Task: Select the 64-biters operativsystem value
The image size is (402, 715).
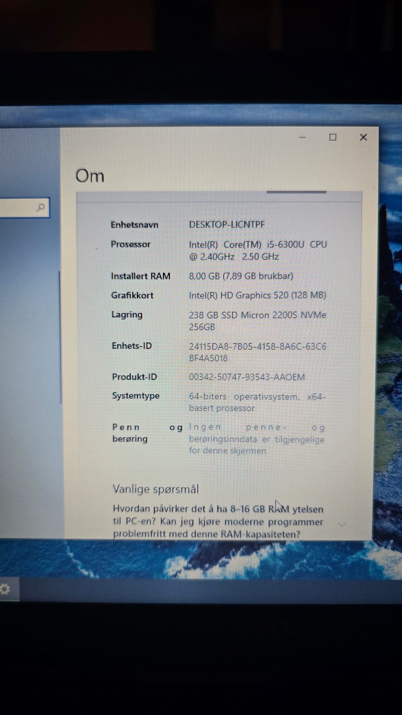Action: click(x=257, y=402)
